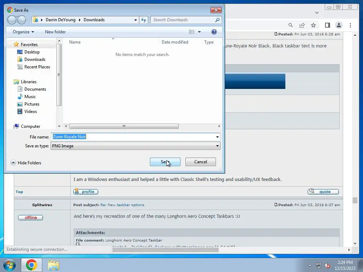The height and width of the screenshot is (272, 363).
Task: Click the refresh location icon
Action: (x=144, y=20)
